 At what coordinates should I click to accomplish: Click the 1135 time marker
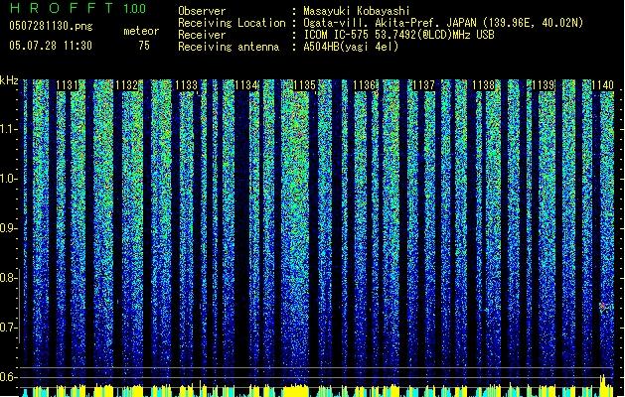[x=304, y=85]
